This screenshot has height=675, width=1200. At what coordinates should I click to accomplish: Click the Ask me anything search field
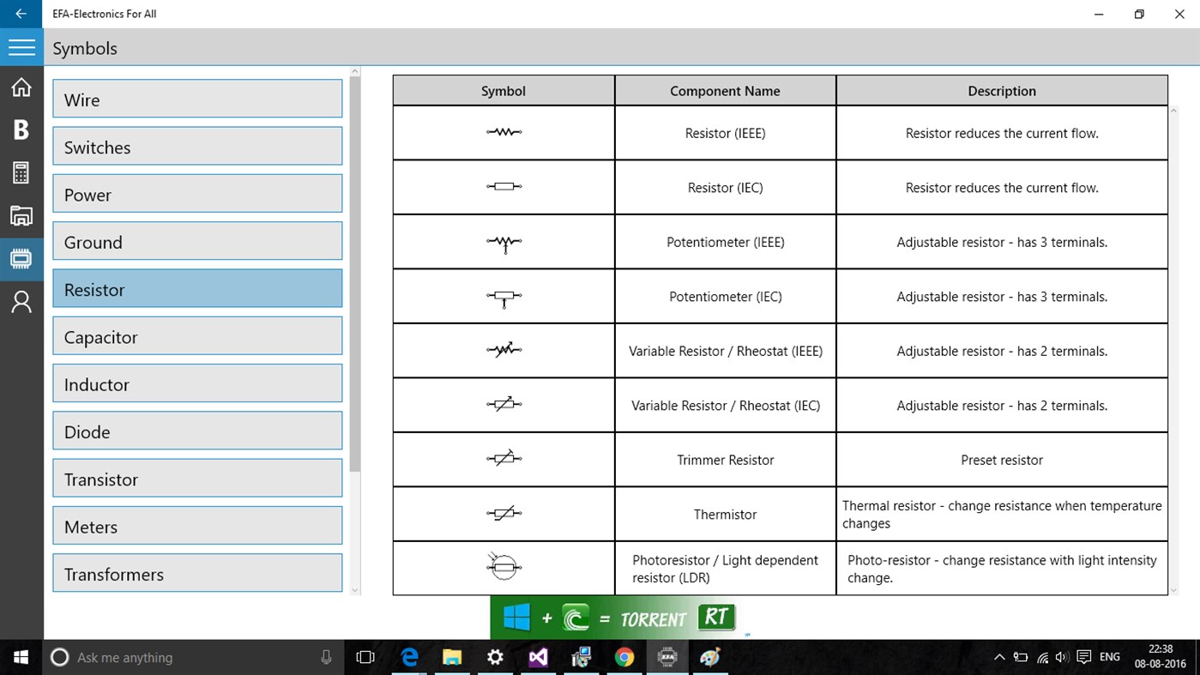[x=172, y=657]
